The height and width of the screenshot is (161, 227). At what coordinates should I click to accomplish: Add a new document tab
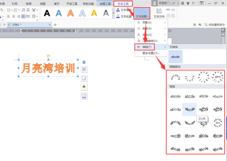[x=55, y=25]
